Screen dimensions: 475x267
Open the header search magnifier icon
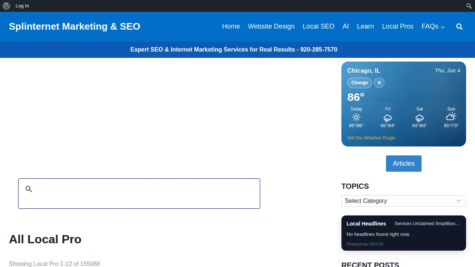coord(459,27)
